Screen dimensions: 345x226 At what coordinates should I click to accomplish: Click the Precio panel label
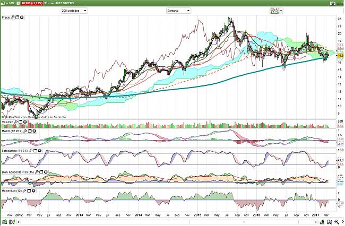point(6,17)
